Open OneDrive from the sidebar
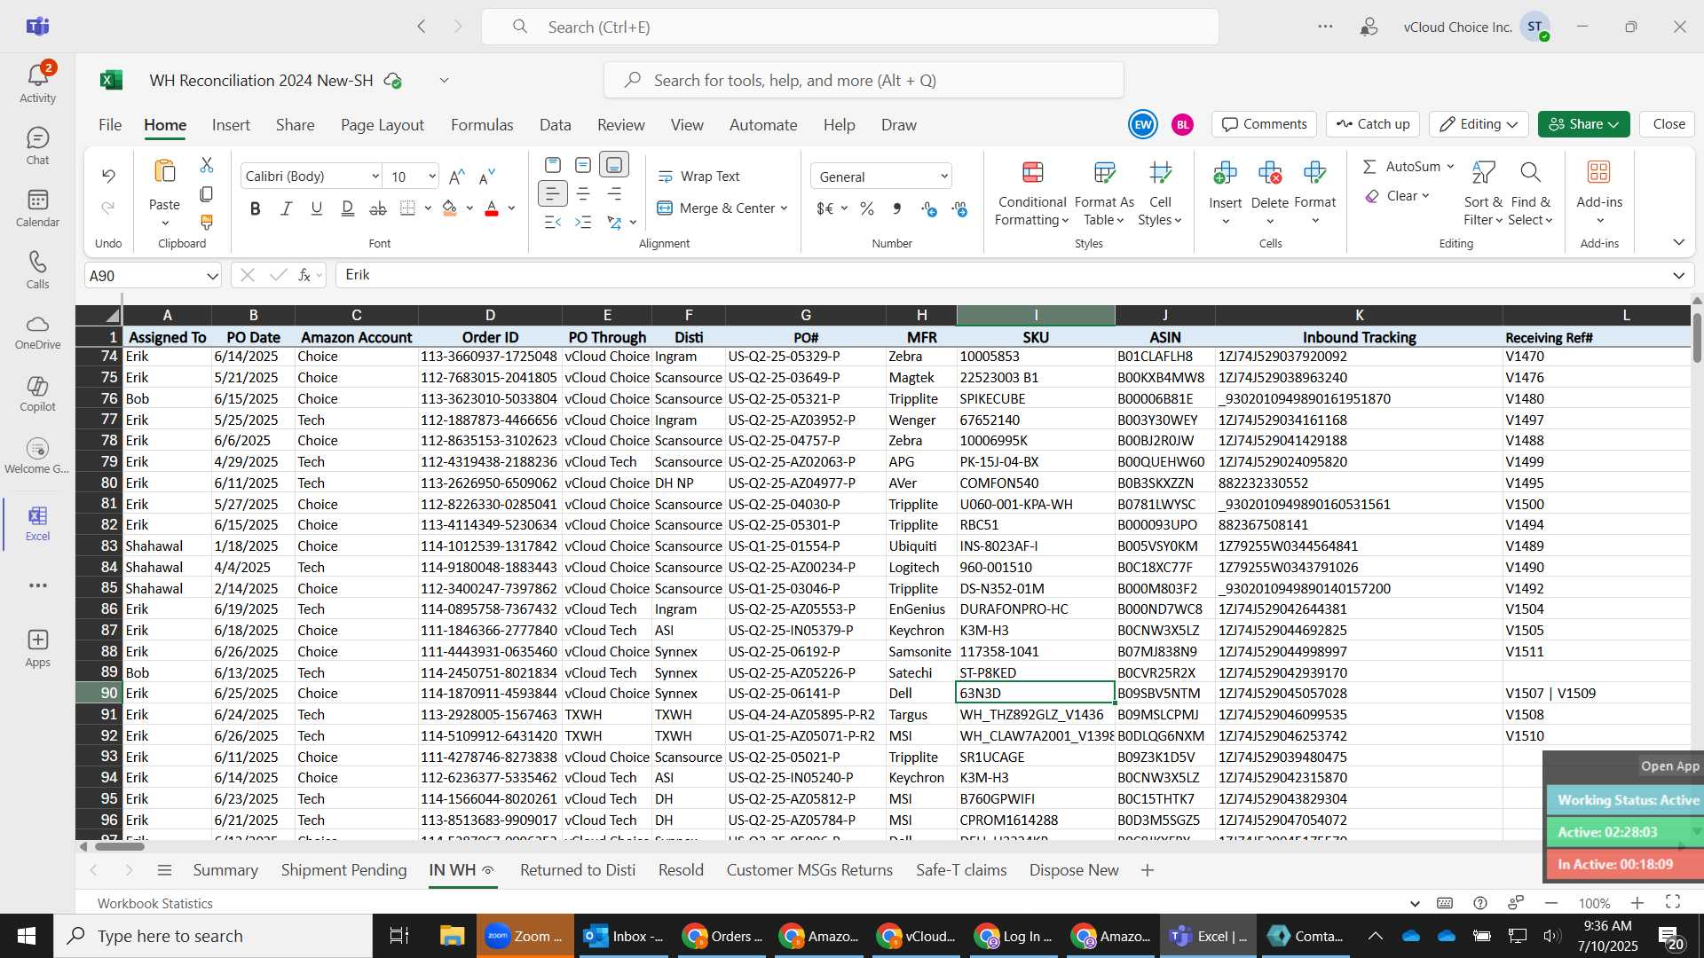 [x=37, y=332]
